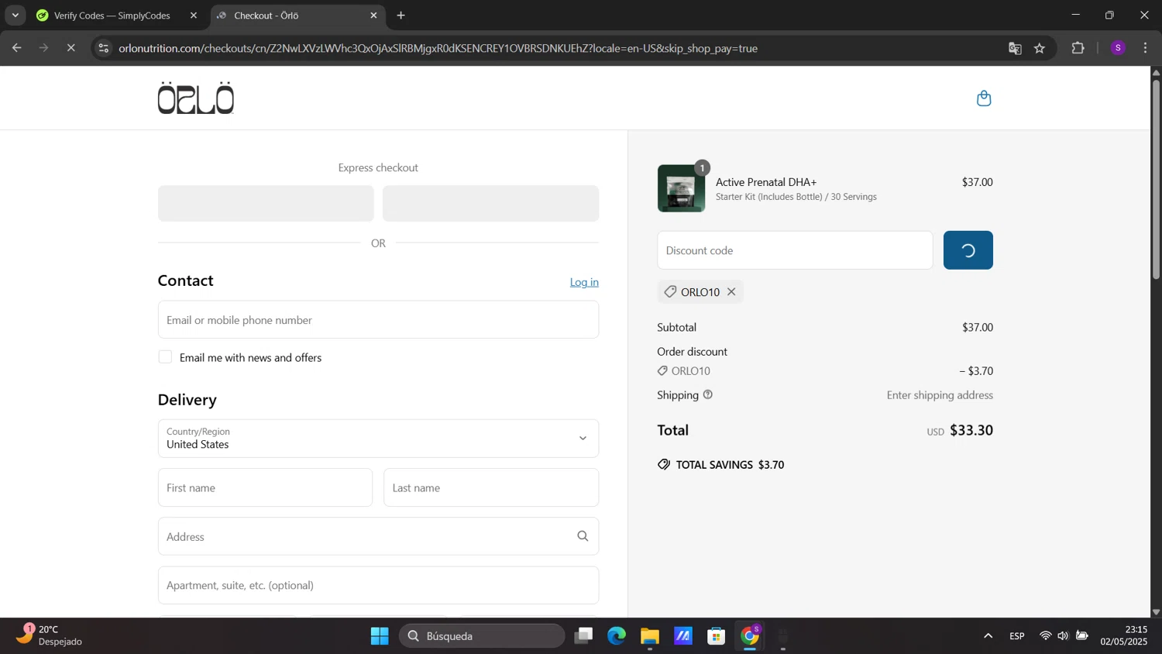Bookmark this page with star icon
This screenshot has height=654, width=1162.
coord(1040,48)
